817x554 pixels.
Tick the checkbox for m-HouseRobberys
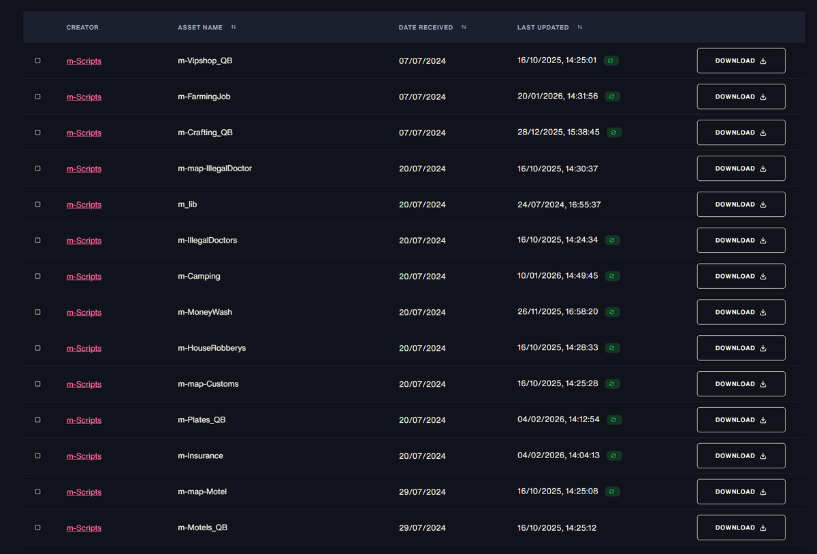pos(37,348)
